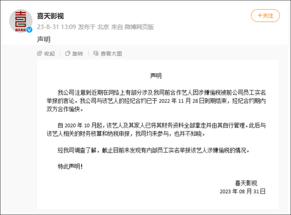Click the 特此声明 line in image
This screenshot has height=215, width=291.
[x=70, y=166]
